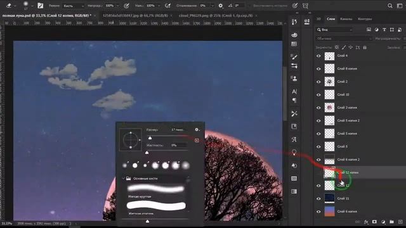This screenshot has height=228, width=406.
Task: Filter layers by smart objects icon
Action: [400, 30]
